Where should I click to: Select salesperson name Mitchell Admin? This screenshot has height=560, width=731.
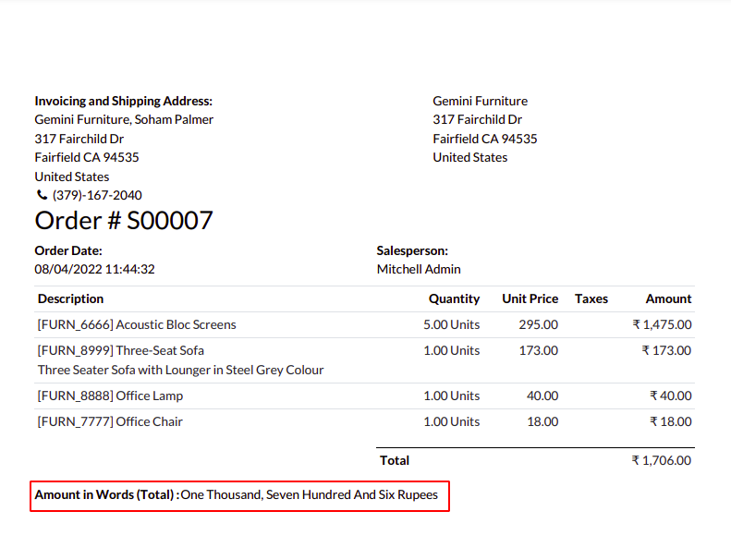coord(419,270)
